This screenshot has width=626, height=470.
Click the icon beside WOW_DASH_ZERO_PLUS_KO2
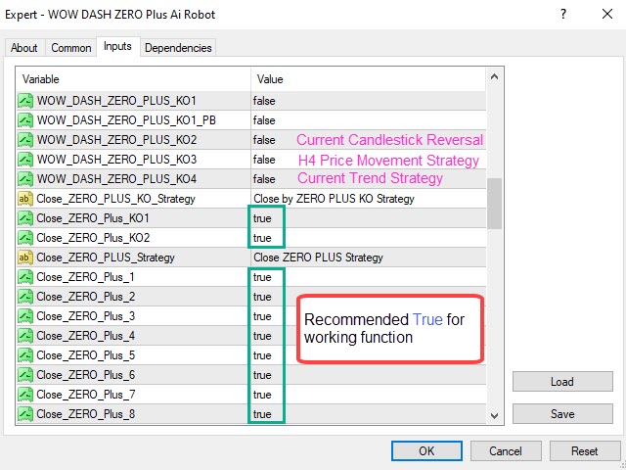(x=25, y=140)
